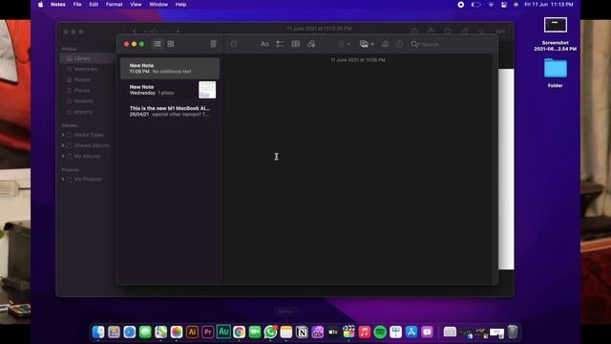Open the Notes app menu
The width and height of the screenshot is (611, 344).
tap(58, 5)
